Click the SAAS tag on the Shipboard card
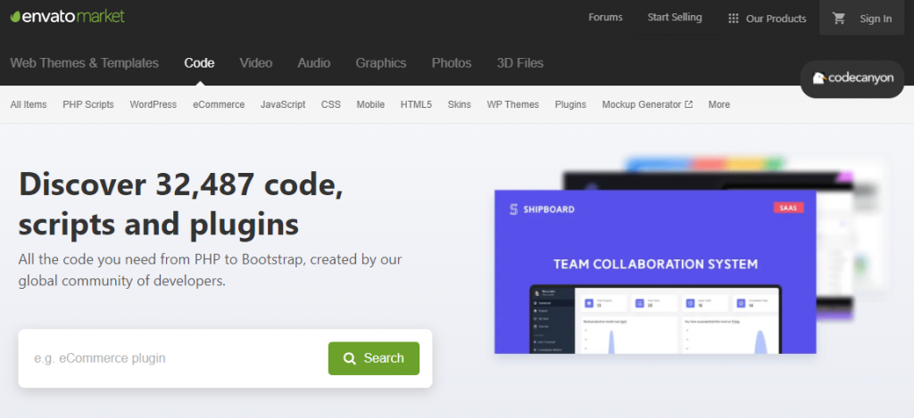The height and width of the screenshot is (418, 914). (x=788, y=208)
